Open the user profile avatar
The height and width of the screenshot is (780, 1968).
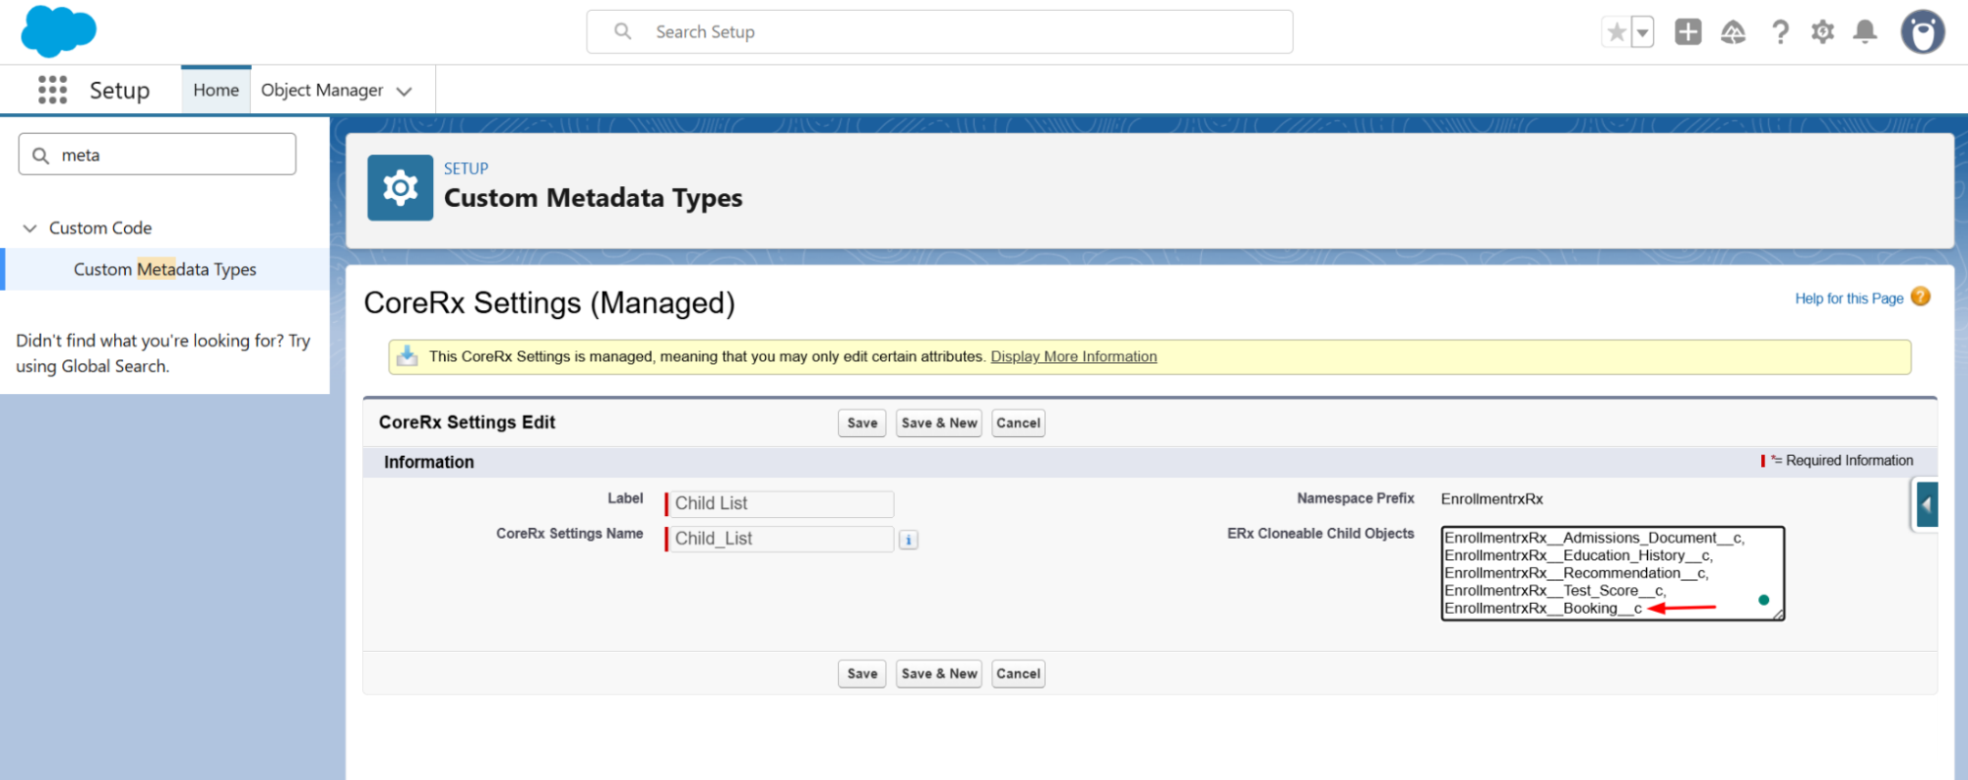[x=1922, y=32]
